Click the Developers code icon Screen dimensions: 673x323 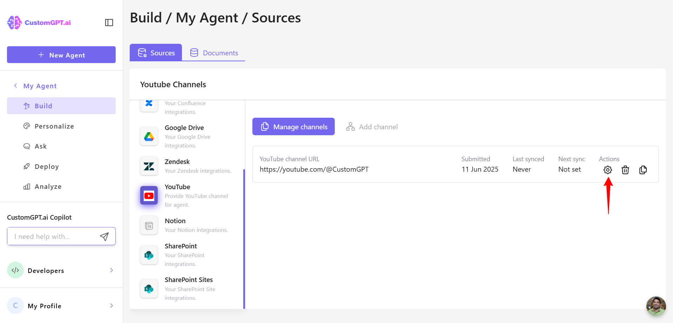pyautogui.click(x=15, y=270)
